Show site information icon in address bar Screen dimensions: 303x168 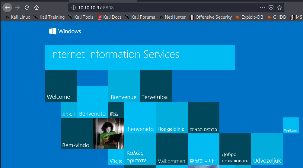tap(73, 8)
